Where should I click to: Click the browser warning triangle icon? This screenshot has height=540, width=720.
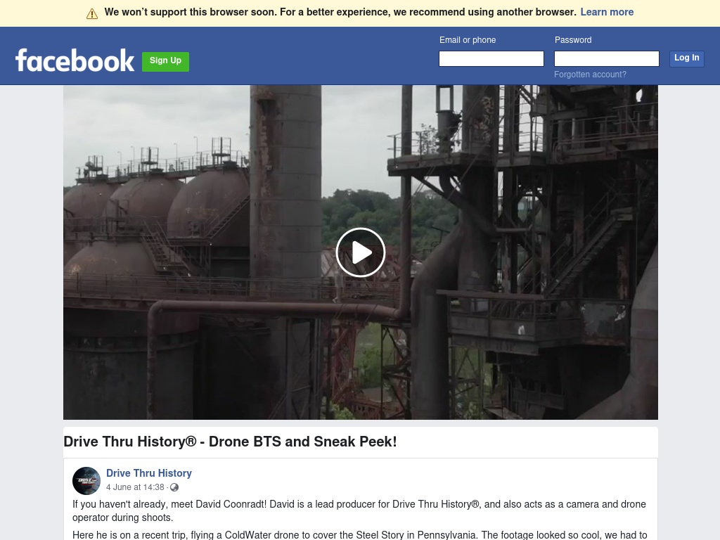tap(92, 14)
